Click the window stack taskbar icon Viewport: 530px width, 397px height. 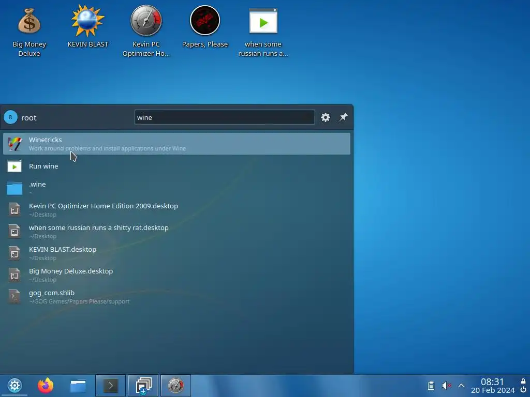[143, 386]
